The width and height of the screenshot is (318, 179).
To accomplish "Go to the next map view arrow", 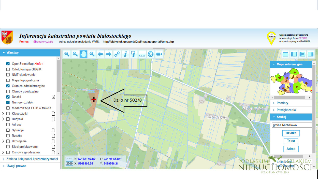I will [109, 54].
